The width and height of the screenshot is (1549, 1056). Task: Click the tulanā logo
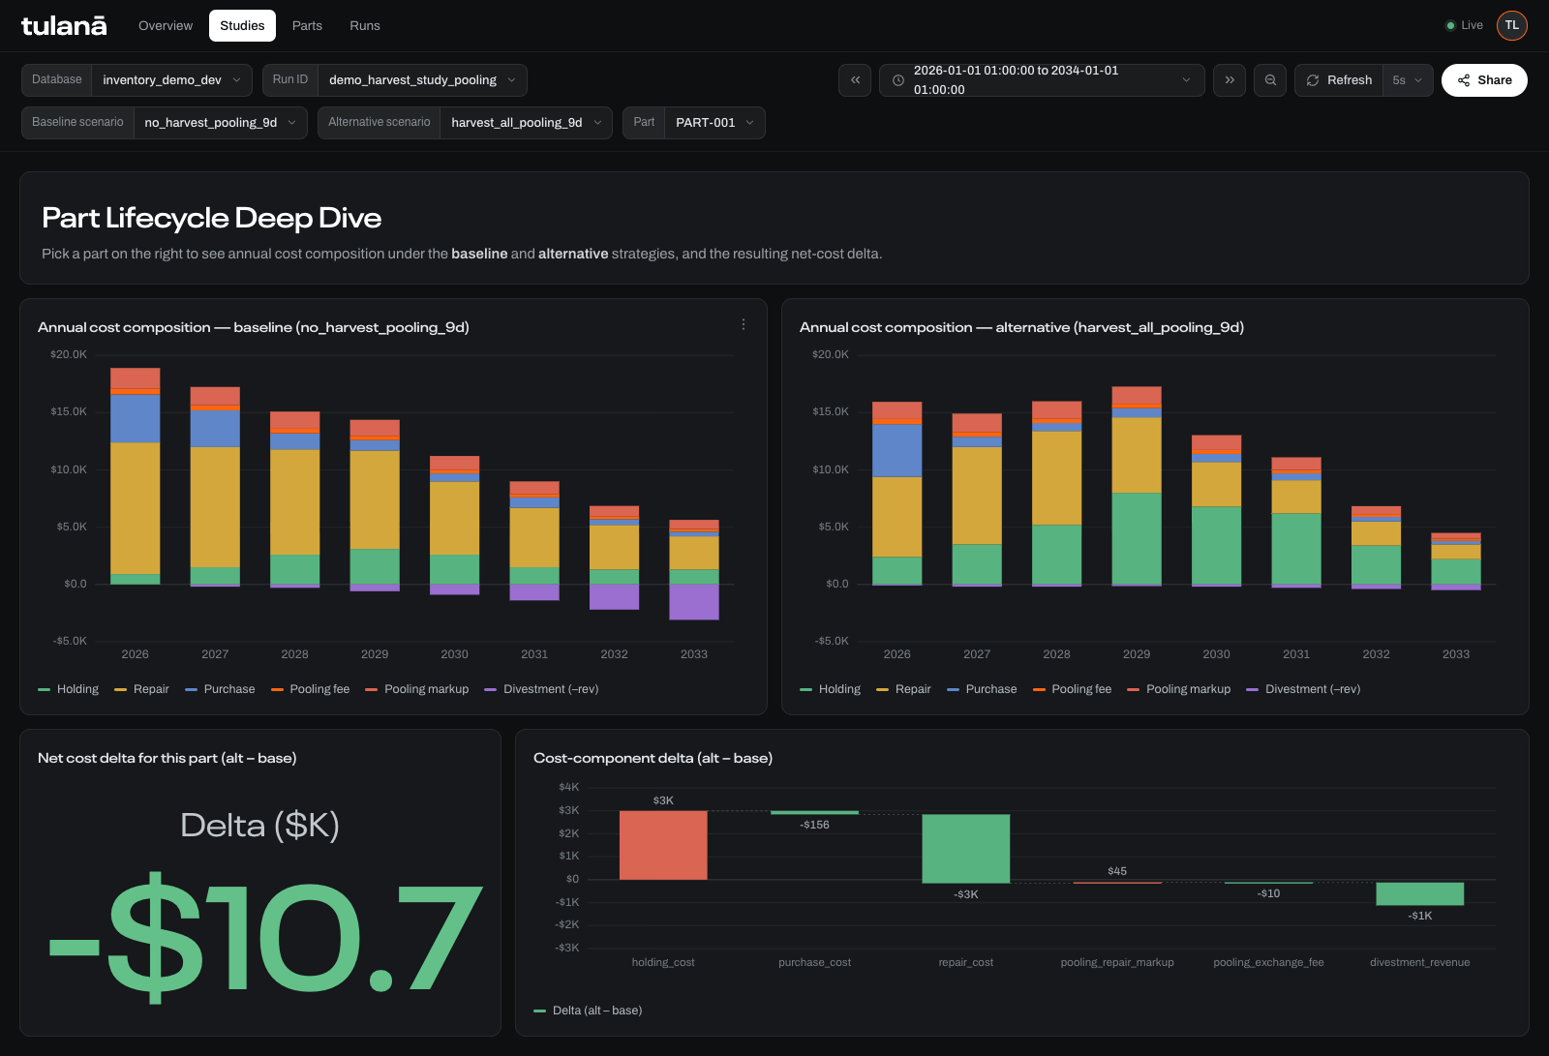click(64, 26)
